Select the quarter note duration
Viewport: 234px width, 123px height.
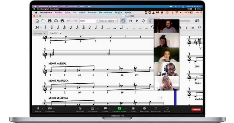click(x=96, y=27)
